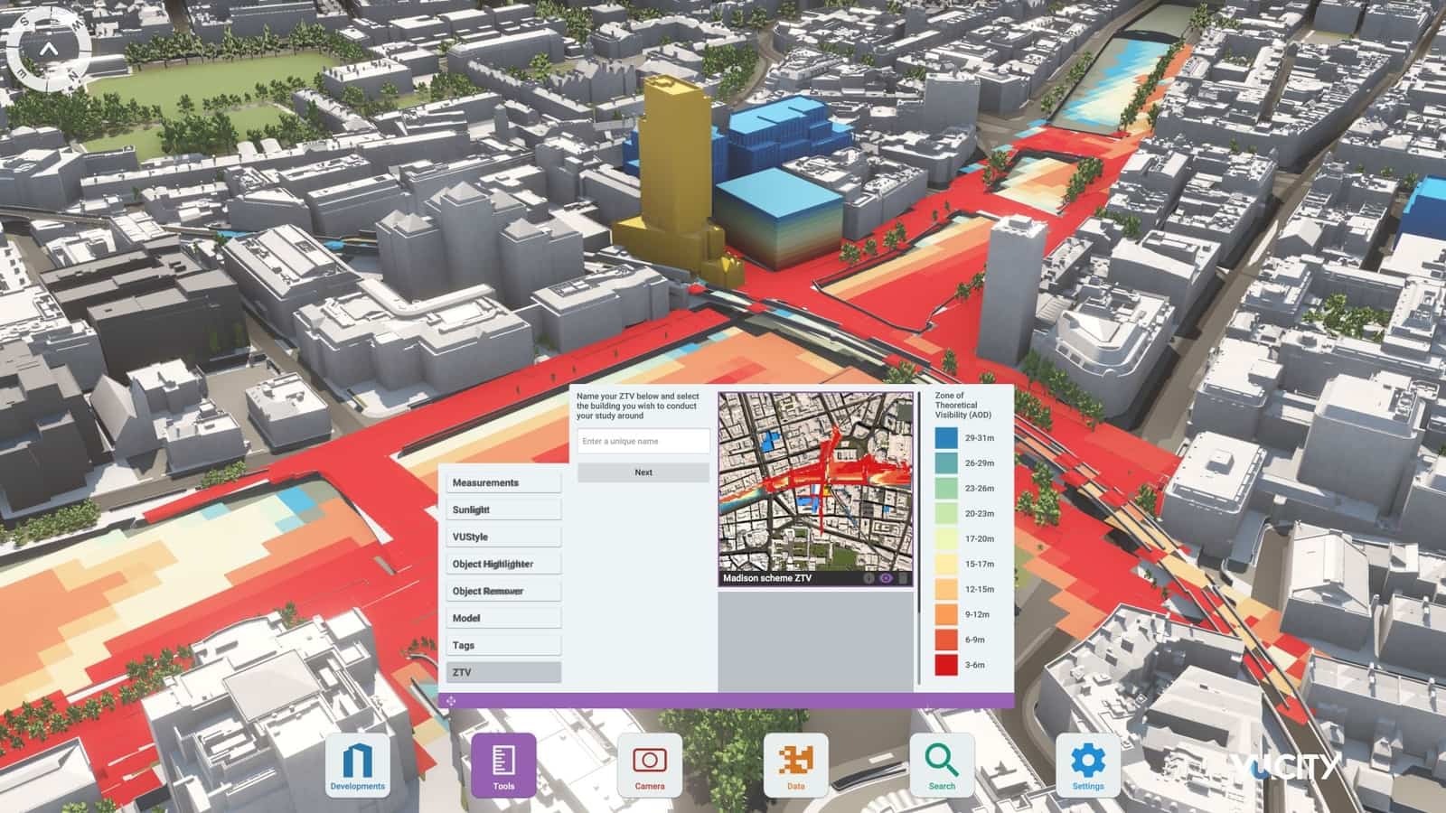Select Tags from the tools list
The image size is (1446, 813).
(503, 645)
